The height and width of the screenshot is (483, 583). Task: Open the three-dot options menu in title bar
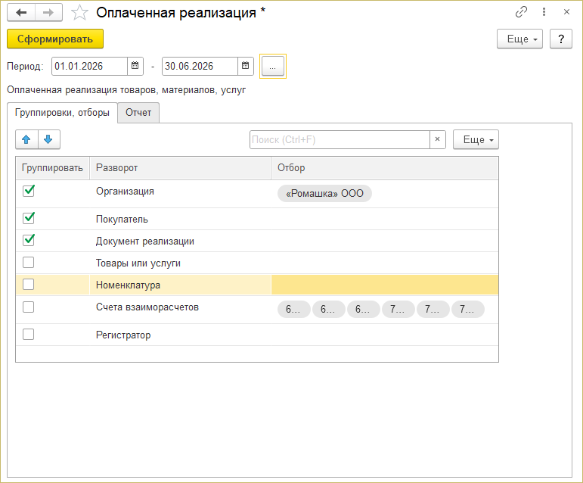pos(544,12)
